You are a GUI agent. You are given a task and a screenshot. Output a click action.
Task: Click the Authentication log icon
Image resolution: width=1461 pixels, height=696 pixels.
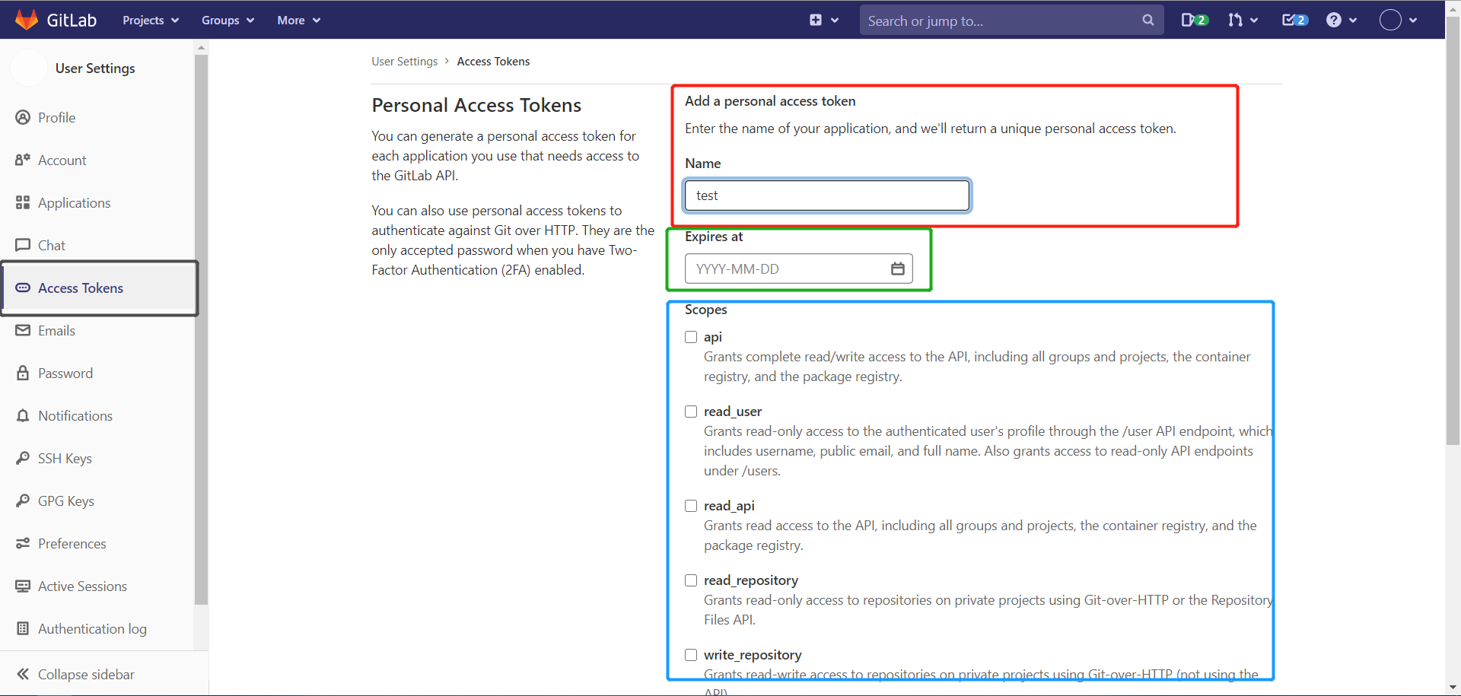(23, 629)
